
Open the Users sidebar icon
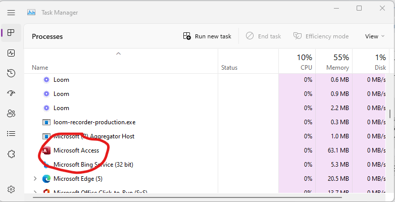pos(11,113)
